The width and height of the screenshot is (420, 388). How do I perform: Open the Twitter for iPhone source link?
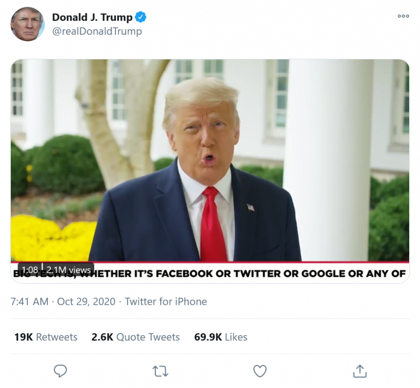pos(166,302)
